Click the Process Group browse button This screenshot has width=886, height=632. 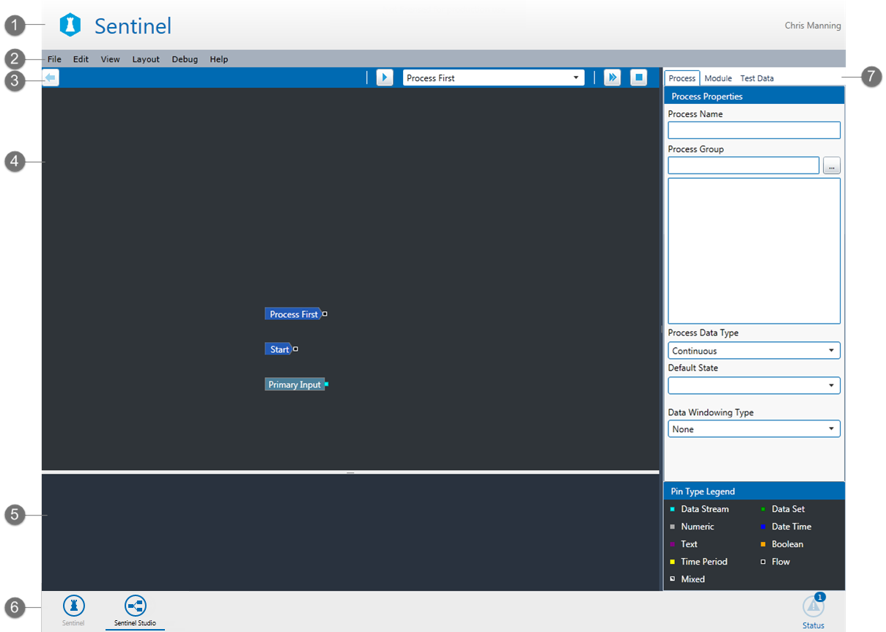[x=831, y=166]
